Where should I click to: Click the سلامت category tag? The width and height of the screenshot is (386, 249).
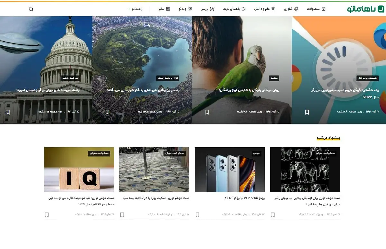[x=274, y=78]
